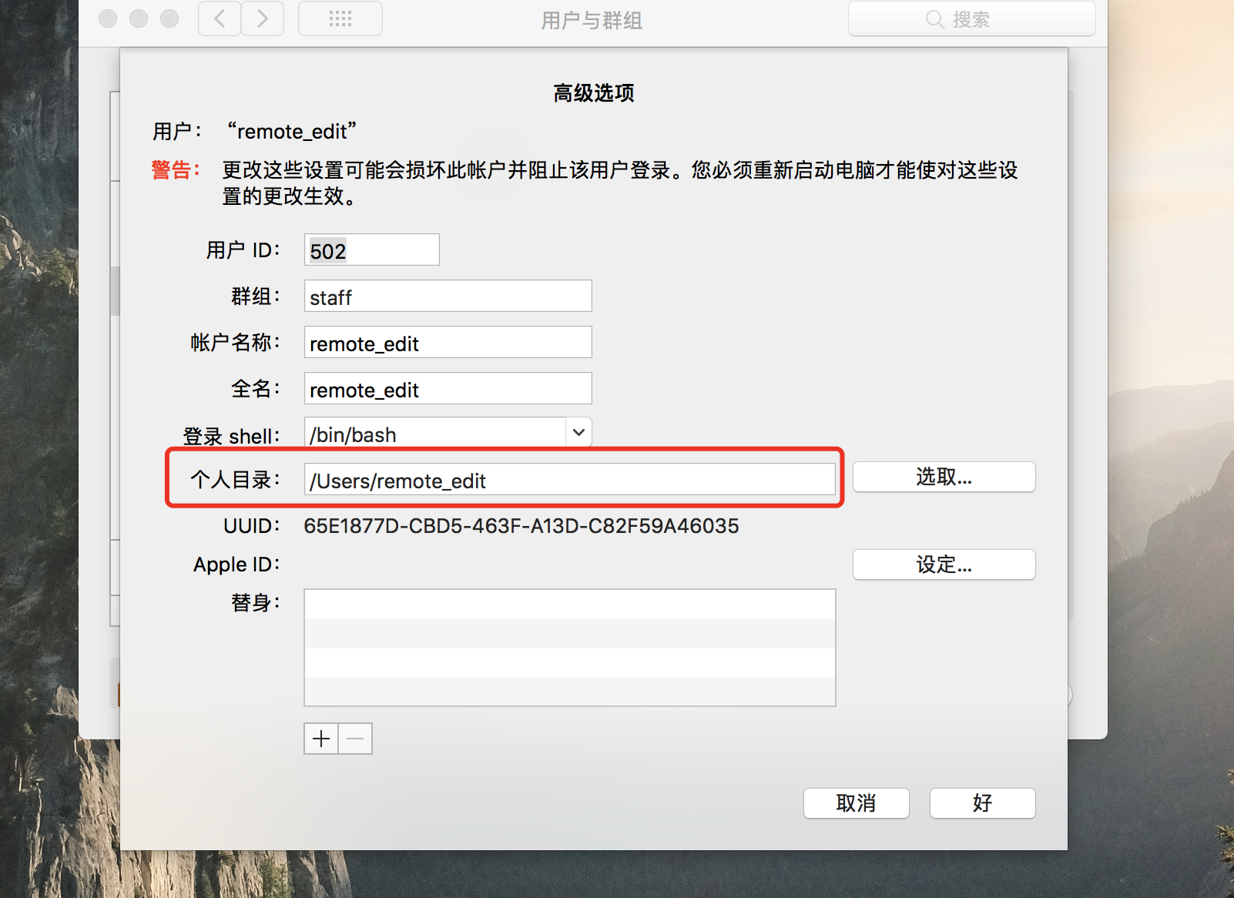The height and width of the screenshot is (898, 1234).
Task: Click the back navigation arrow
Action: click(x=220, y=18)
